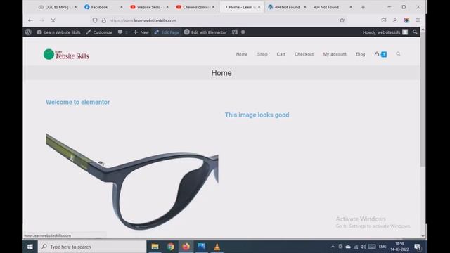Click the site padlock icon

click(x=103, y=20)
